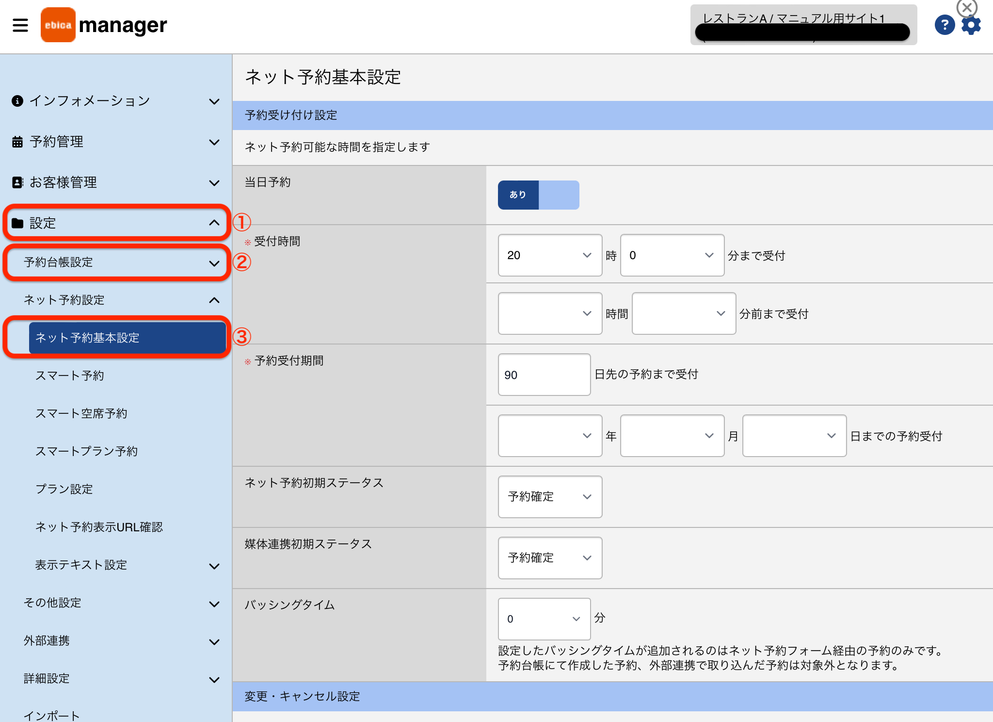The image size is (993, 722).
Task: Open スマートプラン予約 menu item
Action: coord(86,451)
